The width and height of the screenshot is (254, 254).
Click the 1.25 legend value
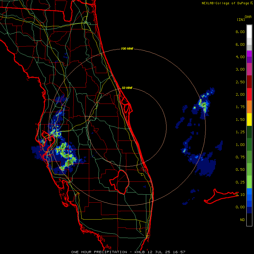point(240,132)
